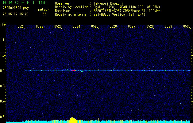Image resolution: width=193 pixels, height=123 pixels.
Task: Select the file name 2505020520.png
Action: [x=16, y=8]
